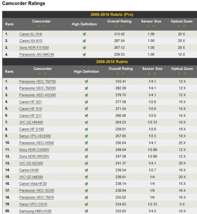The image size is (197, 214).
Task: Sort non-Pro Rubric table Camcorder ascending arrow
Action: [x=40, y=74]
